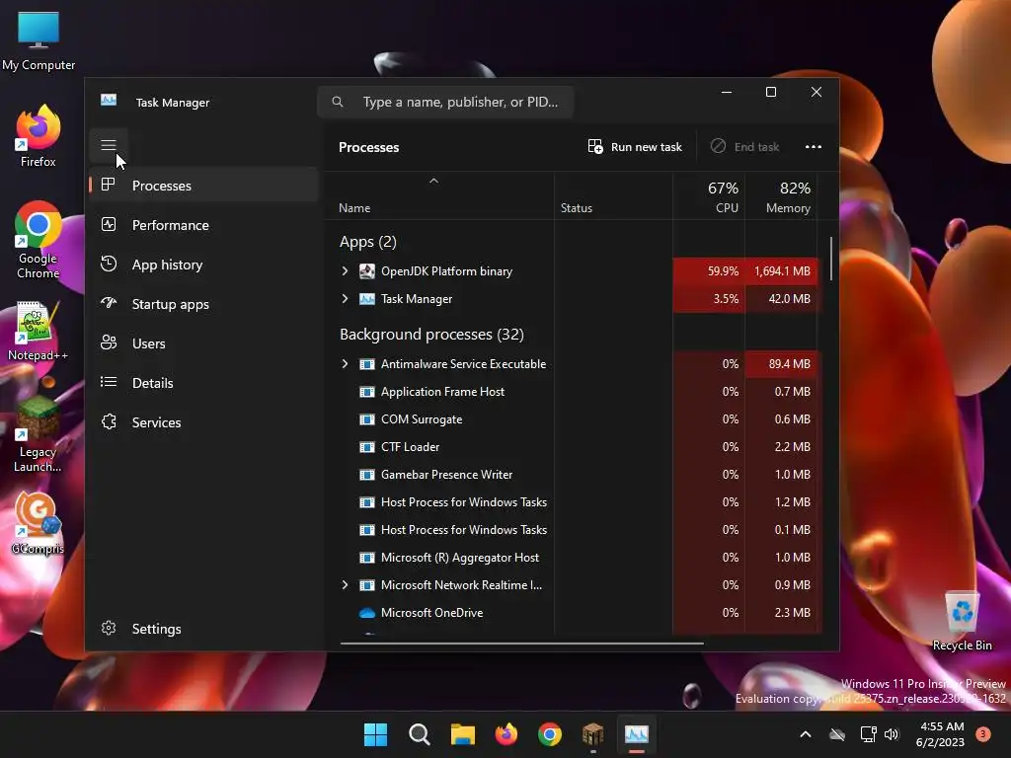Open My Computer desktop icon
This screenshot has width=1011, height=758.
pyautogui.click(x=39, y=39)
